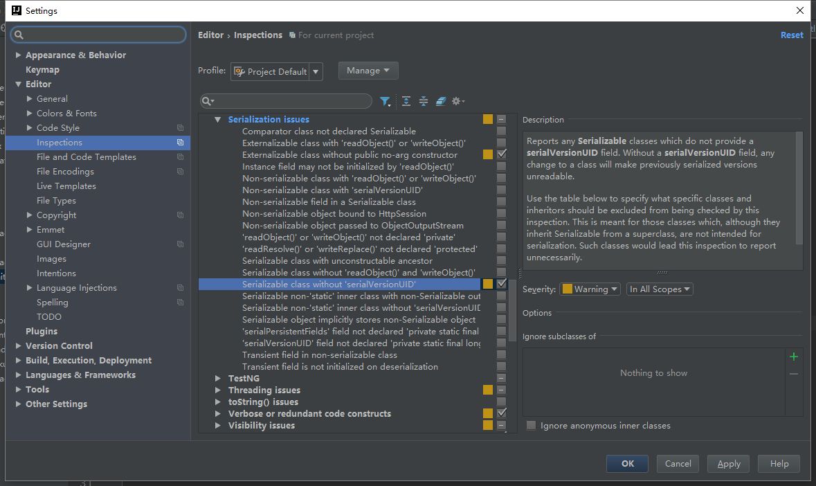Click the Apply button
The width and height of the screenshot is (816, 486).
coord(729,464)
